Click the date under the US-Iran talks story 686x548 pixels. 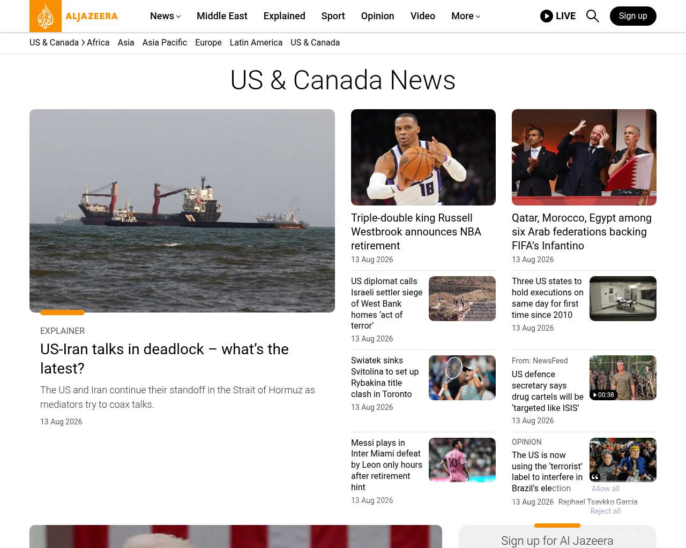pos(61,422)
